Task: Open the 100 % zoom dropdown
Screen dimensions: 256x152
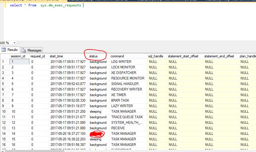Action: tap(14, 43)
